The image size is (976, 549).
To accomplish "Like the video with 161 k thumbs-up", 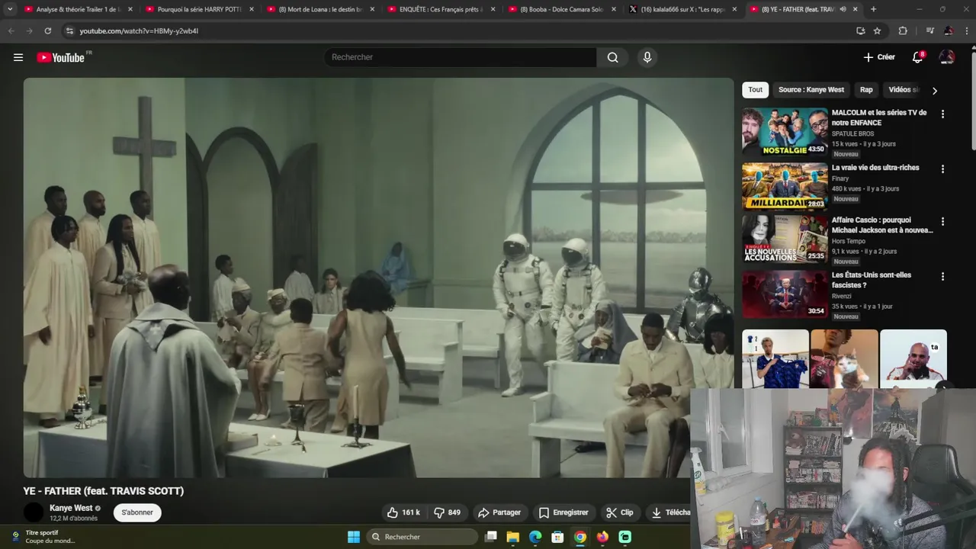I will [404, 512].
